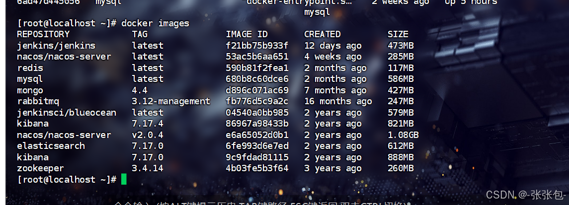
Task: Click size value 473MB
Action: (x=401, y=46)
